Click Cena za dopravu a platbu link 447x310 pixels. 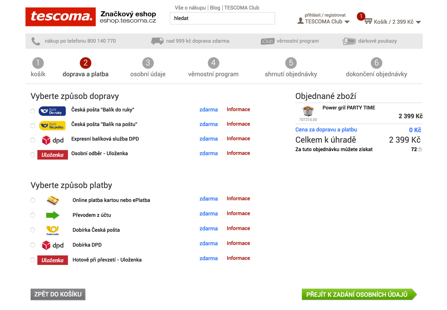tap(326, 130)
